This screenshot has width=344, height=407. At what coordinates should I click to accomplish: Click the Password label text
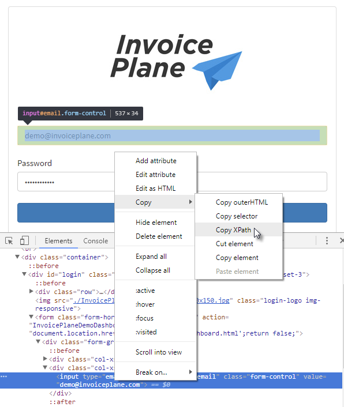coord(35,163)
